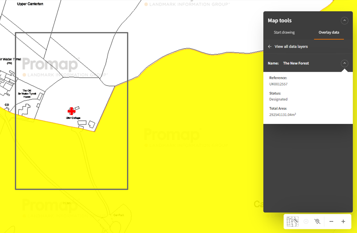
Task: Click The New Forest name text
Action: coord(296,63)
